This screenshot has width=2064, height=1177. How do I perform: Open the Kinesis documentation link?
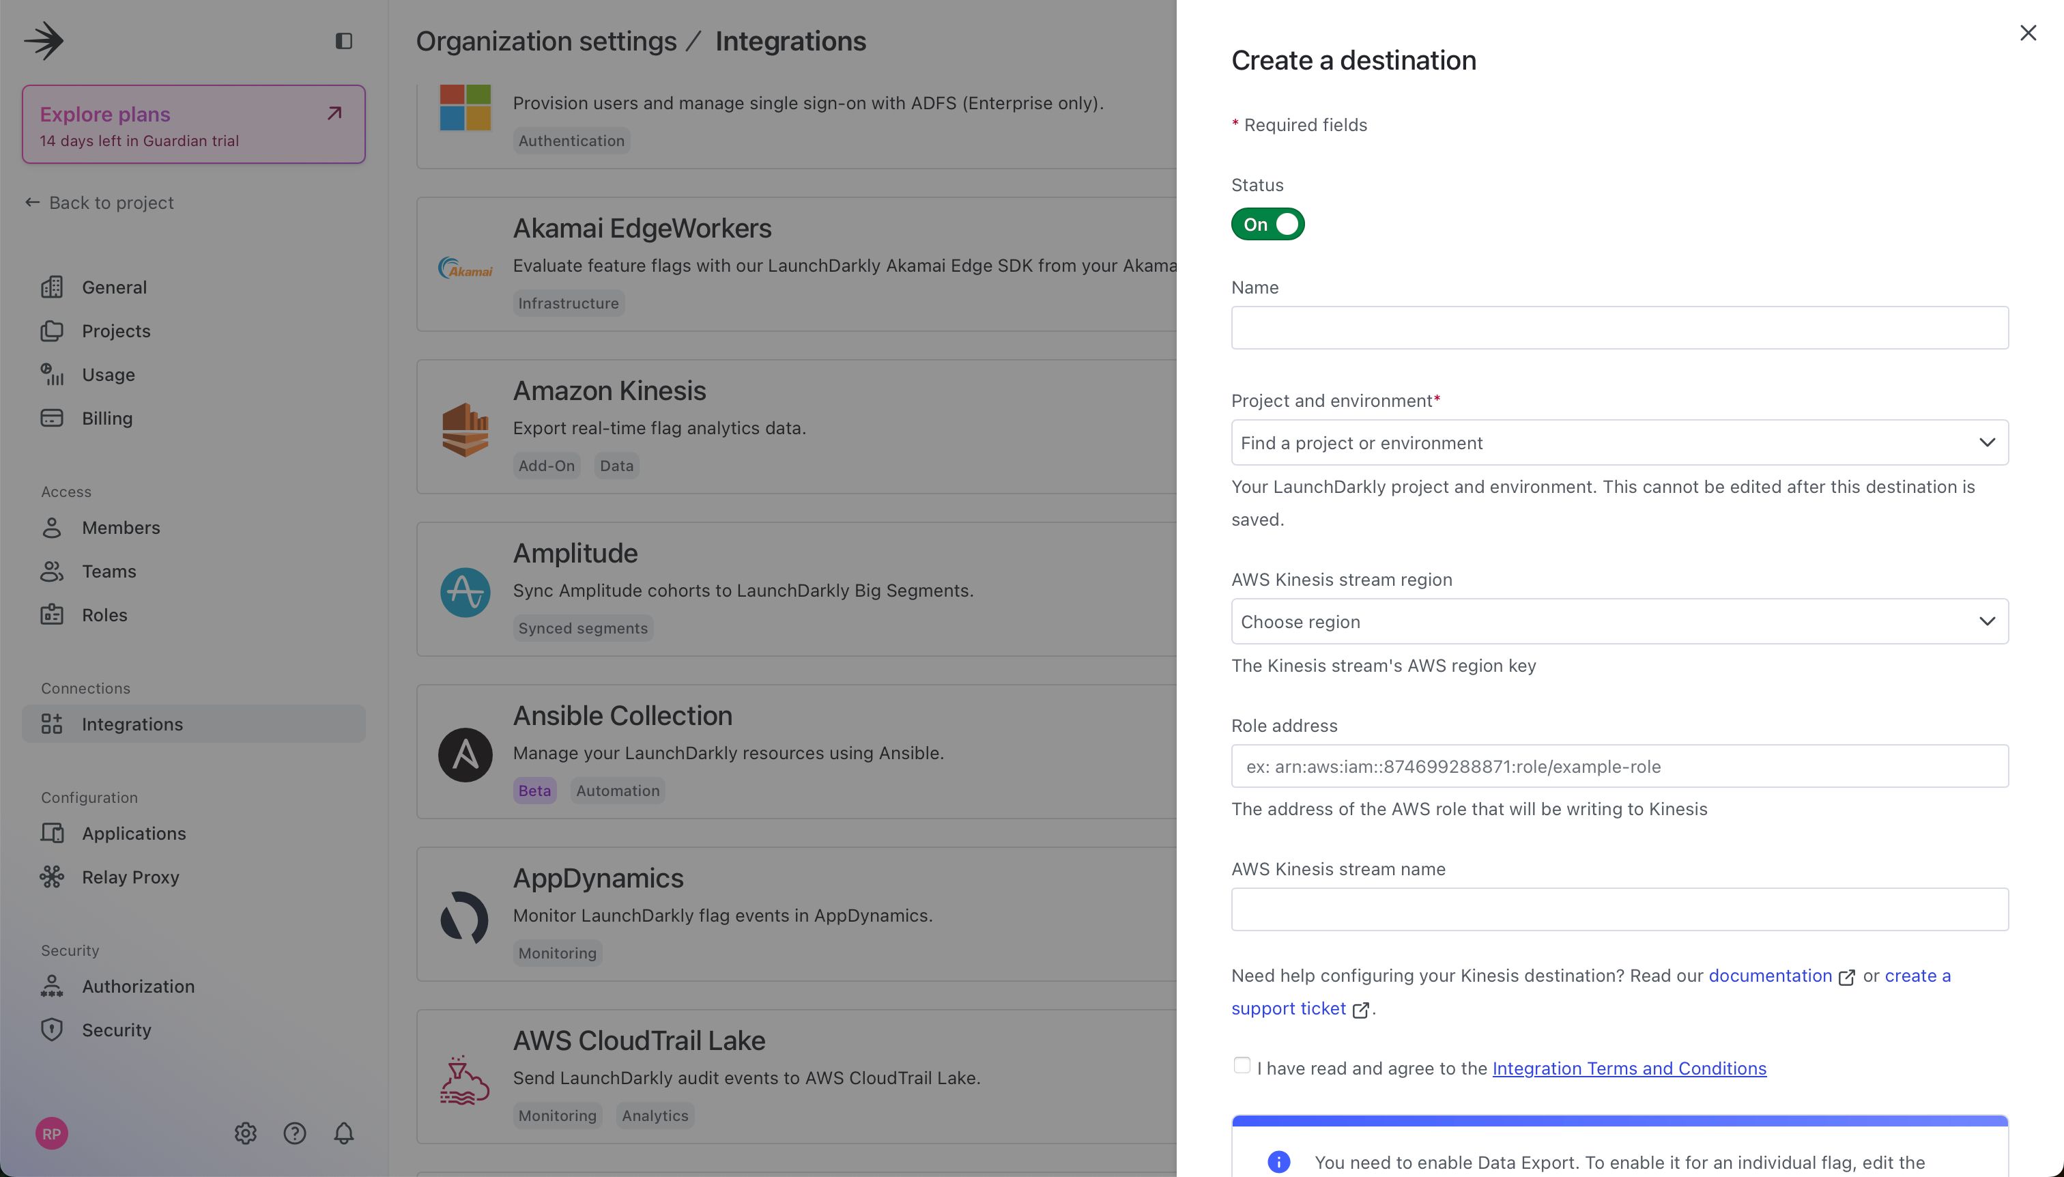[1769, 976]
